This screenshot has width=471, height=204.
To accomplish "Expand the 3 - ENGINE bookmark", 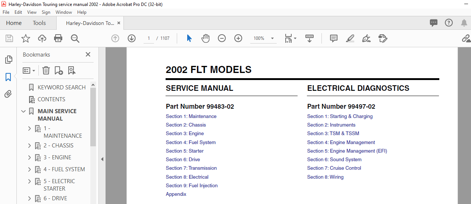I will coord(29,157).
